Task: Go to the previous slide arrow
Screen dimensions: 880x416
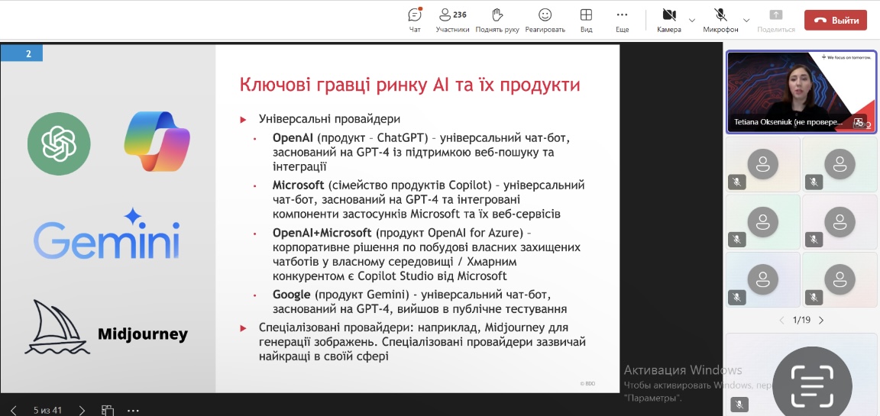Action: click(14, 410)
